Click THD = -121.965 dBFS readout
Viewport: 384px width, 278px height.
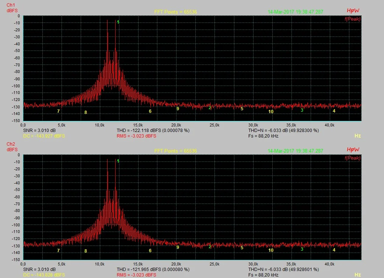click(153, 269)
